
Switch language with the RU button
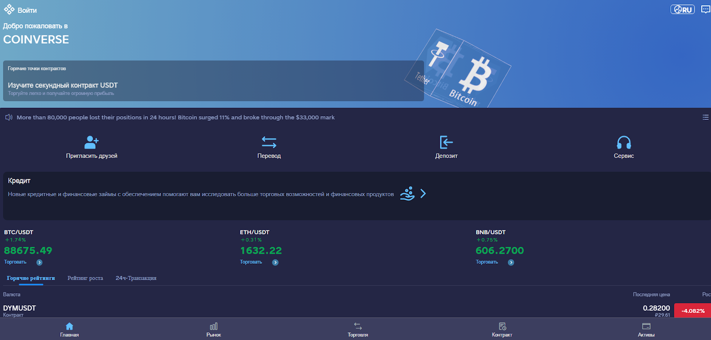[683, 9]
